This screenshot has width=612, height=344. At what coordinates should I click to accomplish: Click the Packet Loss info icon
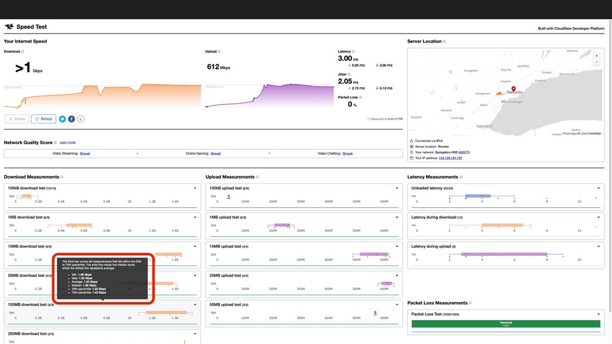coord(360,97)
